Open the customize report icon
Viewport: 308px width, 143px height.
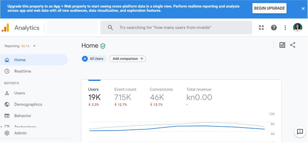(282, 45)
